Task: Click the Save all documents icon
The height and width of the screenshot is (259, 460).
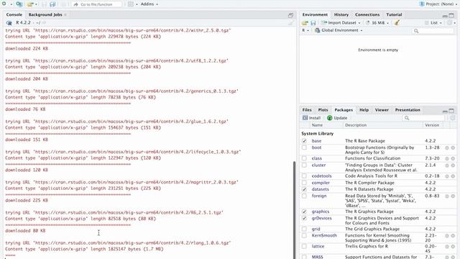Action: click(52, 4)
